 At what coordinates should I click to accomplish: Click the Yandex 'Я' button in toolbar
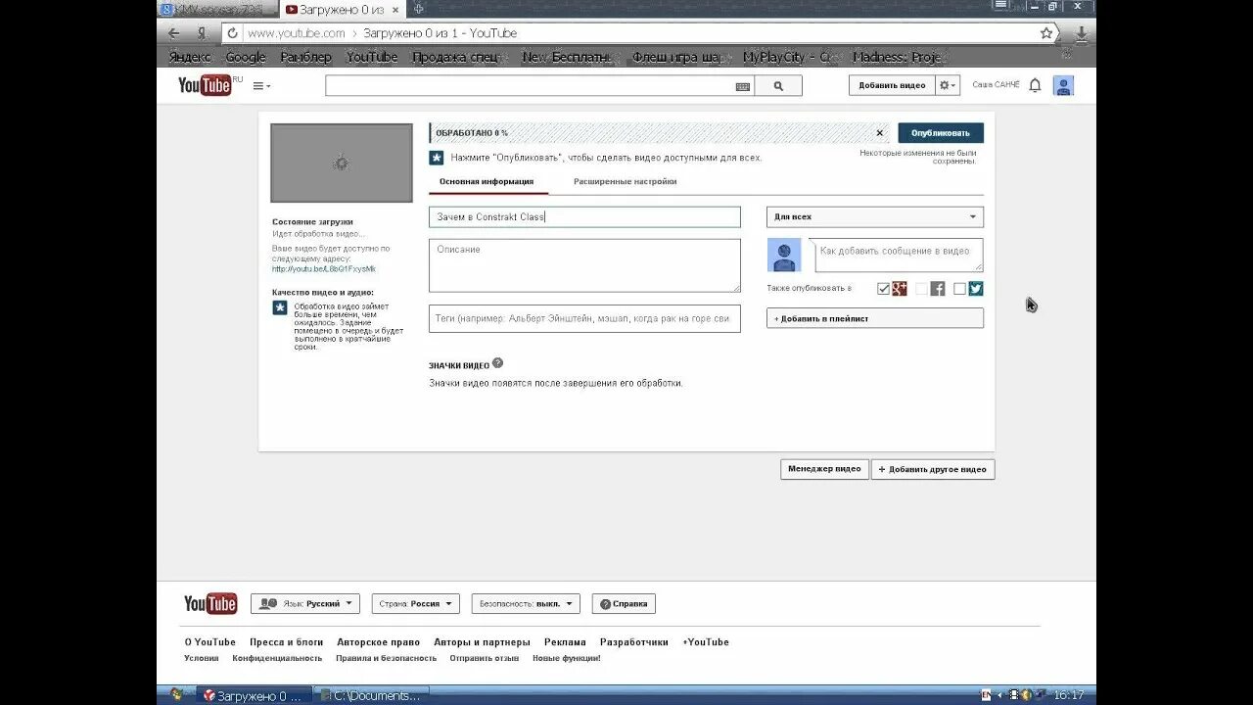[x=201, y=32]
